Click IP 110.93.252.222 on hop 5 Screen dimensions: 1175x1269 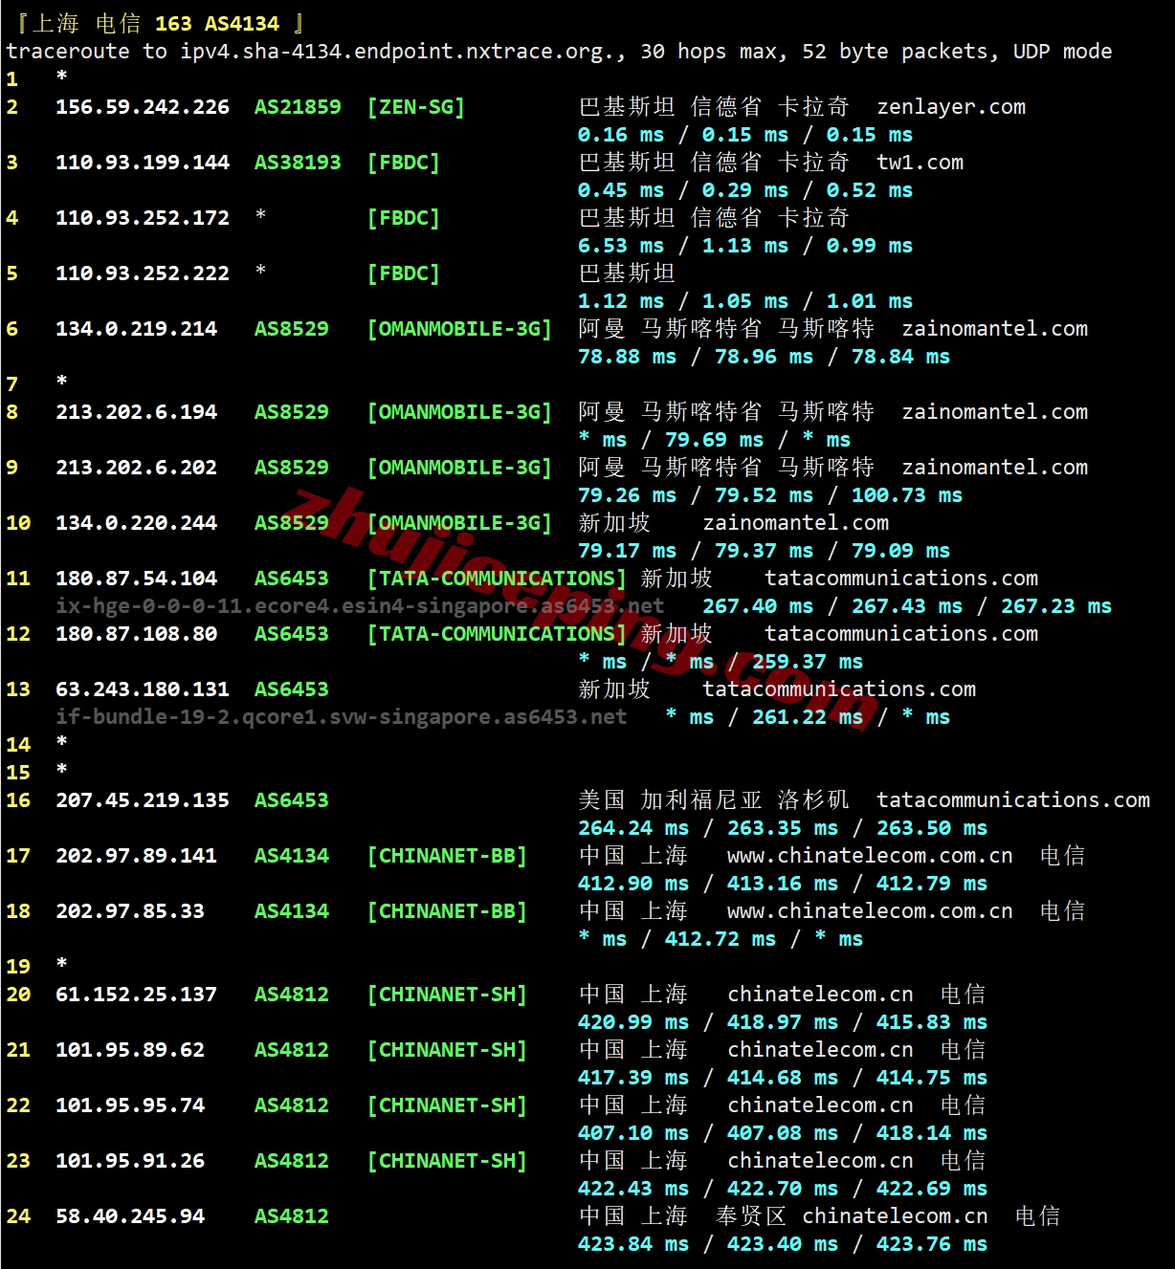[143, 273]
